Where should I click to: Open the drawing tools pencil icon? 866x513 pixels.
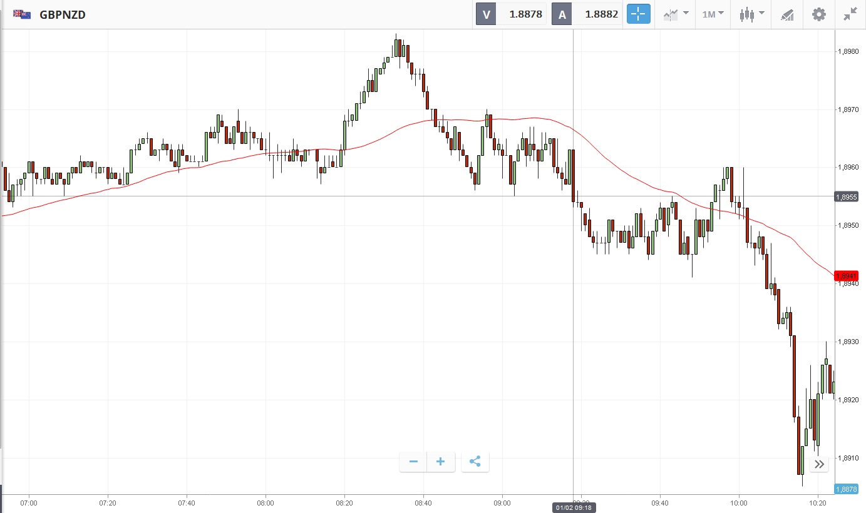787,14
